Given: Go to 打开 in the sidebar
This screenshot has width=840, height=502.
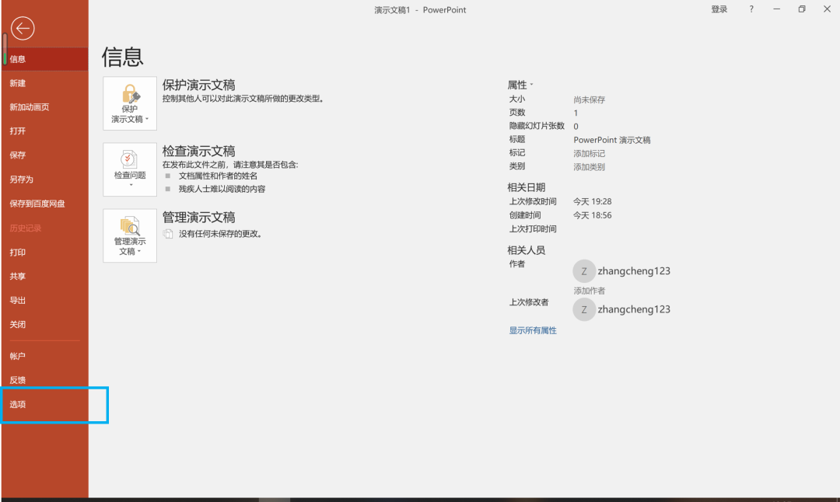Looking at the screenshot, I should [45, 131].
